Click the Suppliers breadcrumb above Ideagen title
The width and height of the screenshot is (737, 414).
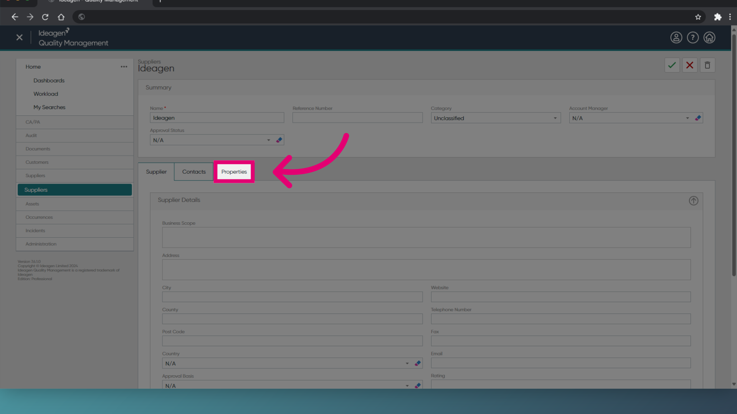(x=149, y=61)
